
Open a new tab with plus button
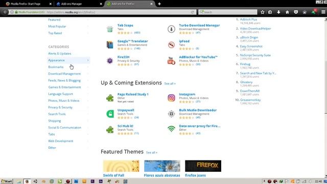(159, 4)
